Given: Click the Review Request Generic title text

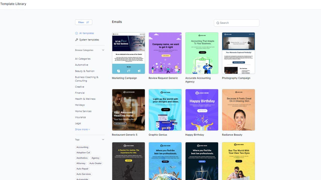Looking at the screenshot, I should click(x=163, y=78).
